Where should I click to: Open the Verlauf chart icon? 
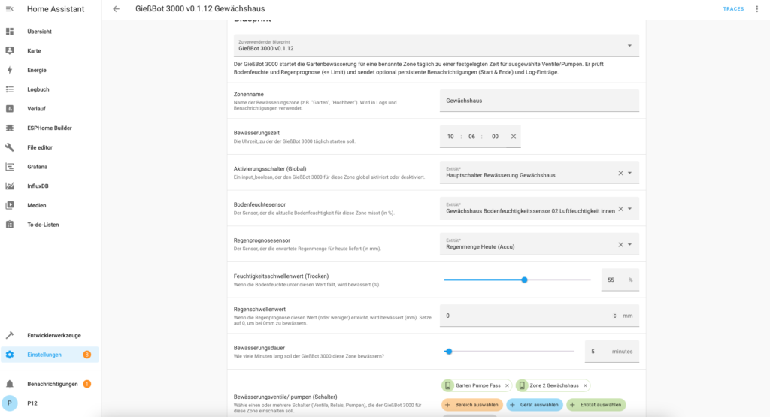coord(9,108)
